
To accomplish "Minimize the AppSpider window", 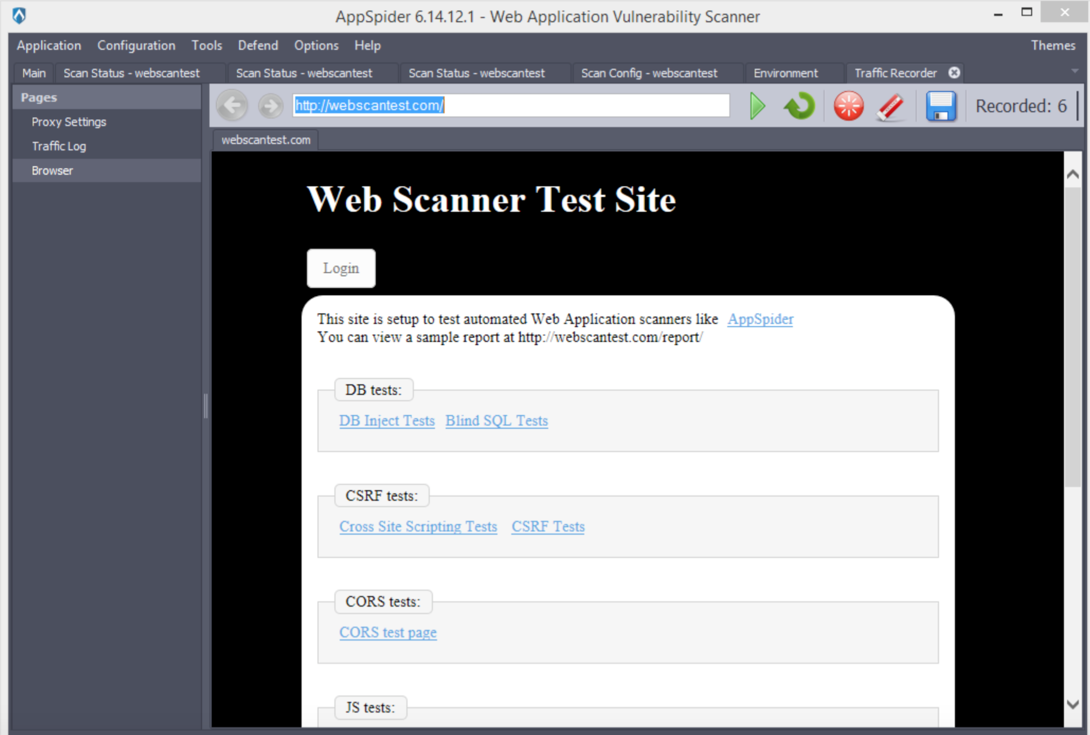I will pyautogui.click(x=998, y=14).
